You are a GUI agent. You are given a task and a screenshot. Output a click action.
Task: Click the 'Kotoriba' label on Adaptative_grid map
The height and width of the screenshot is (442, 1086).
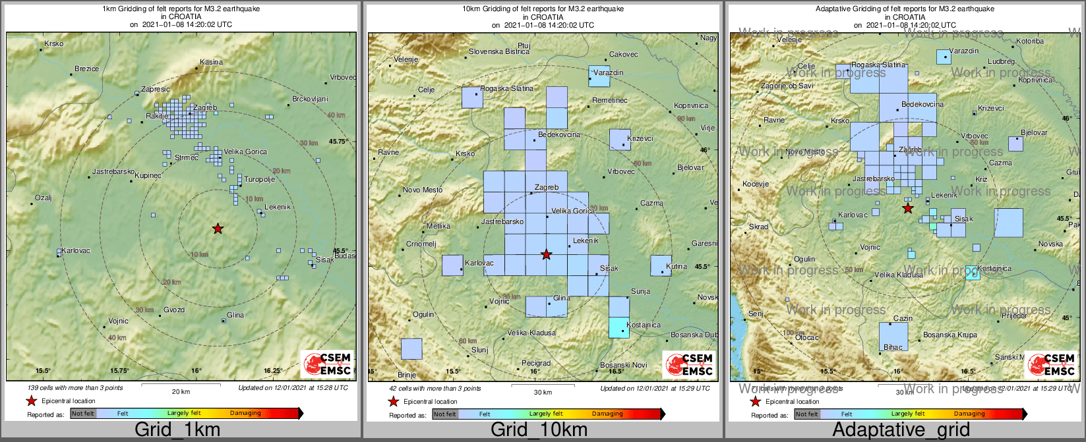click(x=1030, y=41)
